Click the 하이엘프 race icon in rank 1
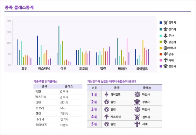The height and width of the screenshot is (135, 196). pos(106,94)
